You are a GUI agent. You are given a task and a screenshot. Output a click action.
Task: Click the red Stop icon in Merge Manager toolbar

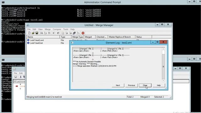pos(83,33)
